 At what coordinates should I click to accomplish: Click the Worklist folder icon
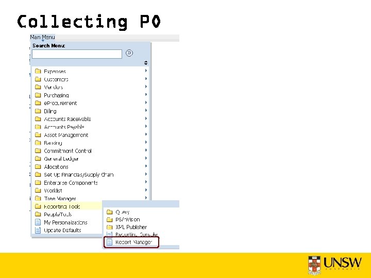click(38, 190)
